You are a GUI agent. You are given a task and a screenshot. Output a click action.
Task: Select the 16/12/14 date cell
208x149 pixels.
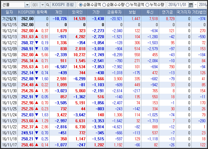click(x=9, y=31)
